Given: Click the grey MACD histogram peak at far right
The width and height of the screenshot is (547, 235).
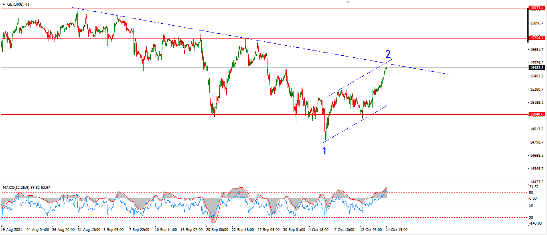Looking at the screenshot, I should pyautogui.click(x=385, y=192).
